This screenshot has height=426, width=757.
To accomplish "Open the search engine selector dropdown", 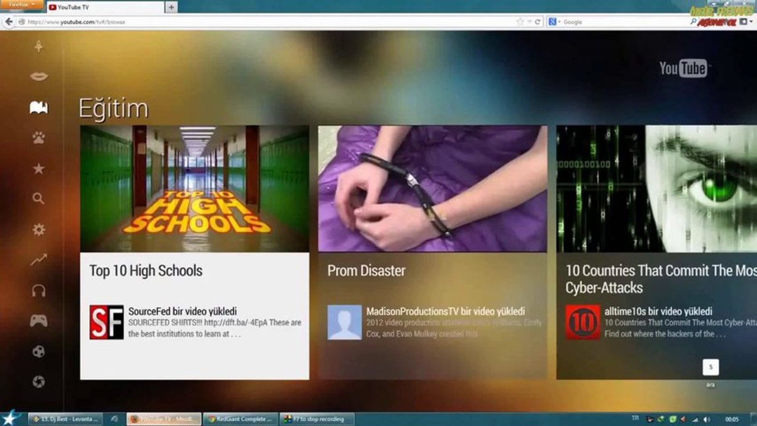I will click(555, 22).
